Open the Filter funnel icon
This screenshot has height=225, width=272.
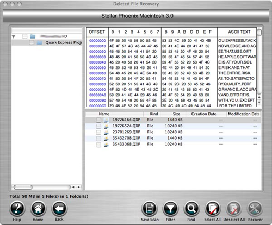tap(170, 209)
